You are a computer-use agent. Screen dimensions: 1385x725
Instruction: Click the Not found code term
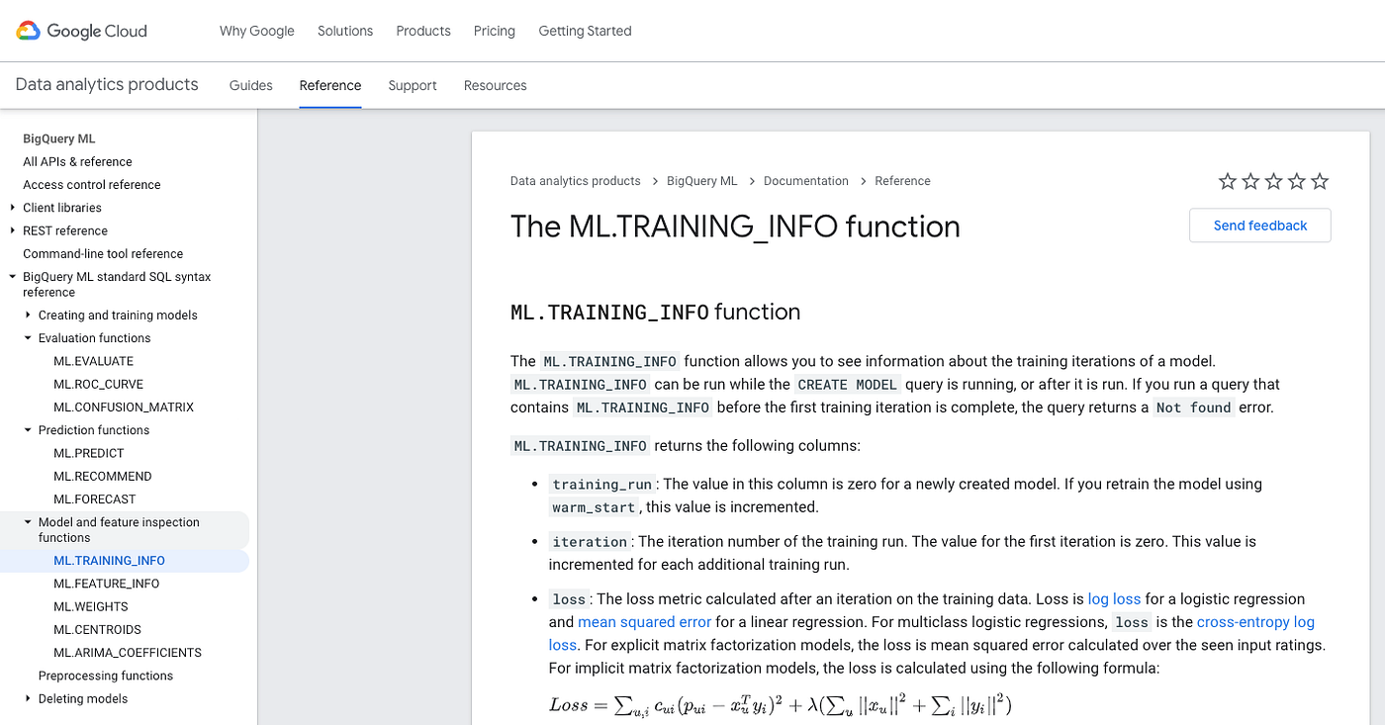1194,408
